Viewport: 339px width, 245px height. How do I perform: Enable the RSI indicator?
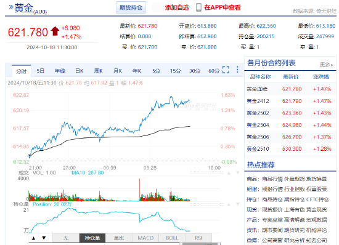point(198,238)
